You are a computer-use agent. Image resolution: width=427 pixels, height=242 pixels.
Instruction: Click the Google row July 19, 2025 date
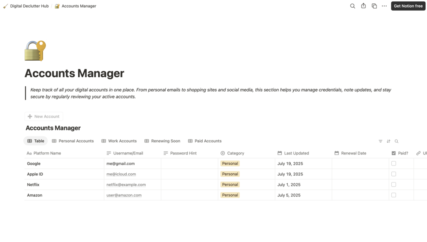pos(290,163)
